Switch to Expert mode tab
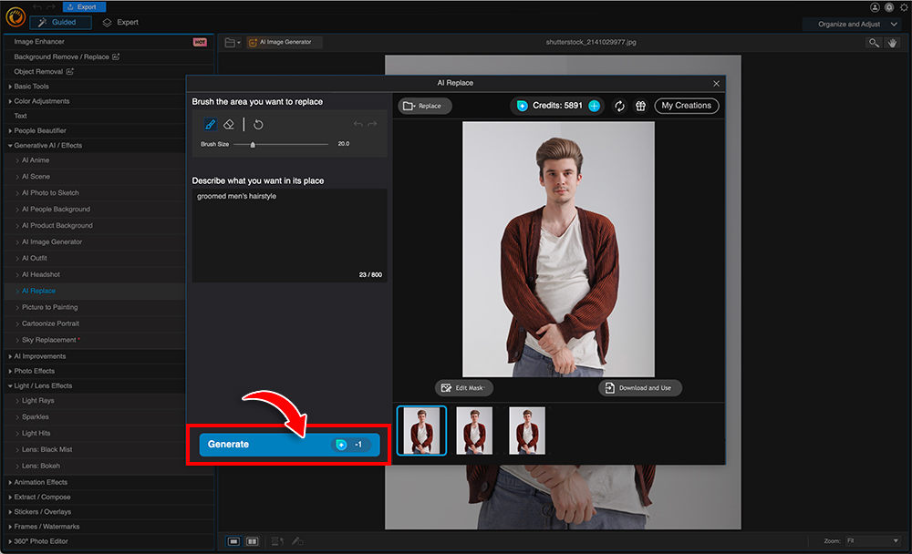 click(121, 22)
